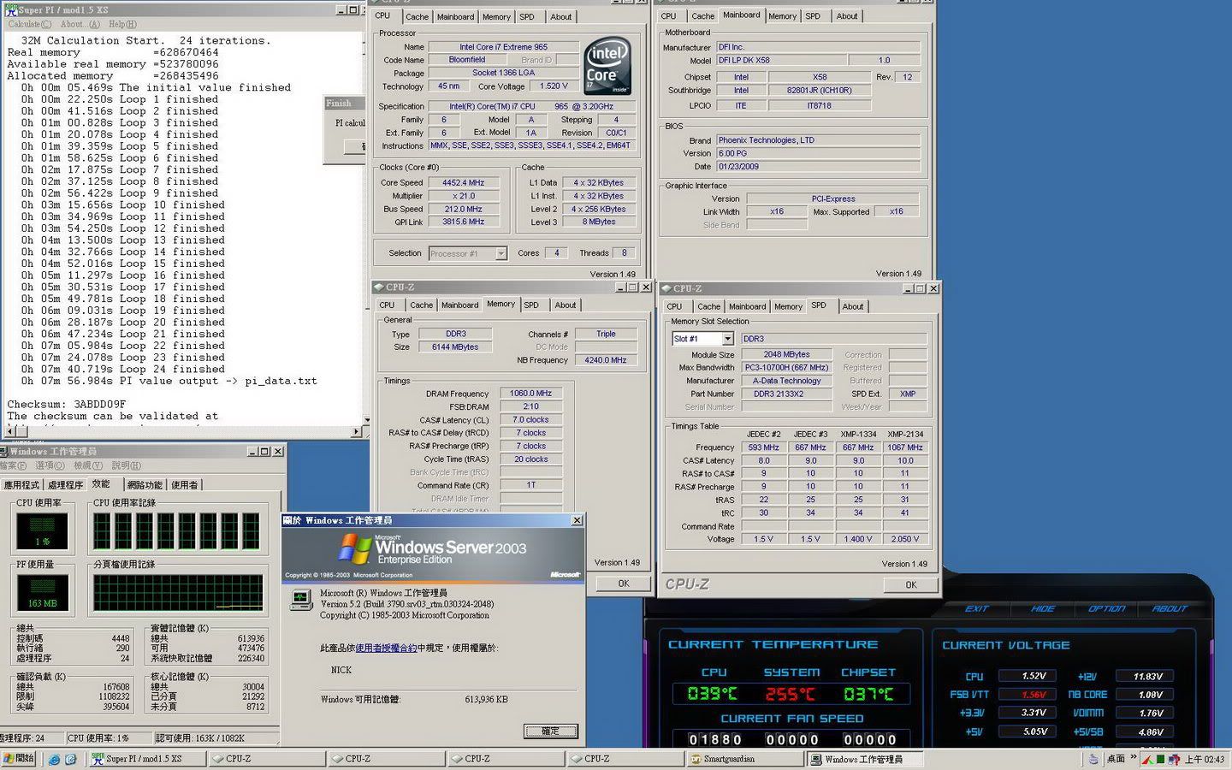Expand the quick launch chevron next to 桌面
The width and height of the screenshot is (1232, 770).
click(x=1134, y=757)
